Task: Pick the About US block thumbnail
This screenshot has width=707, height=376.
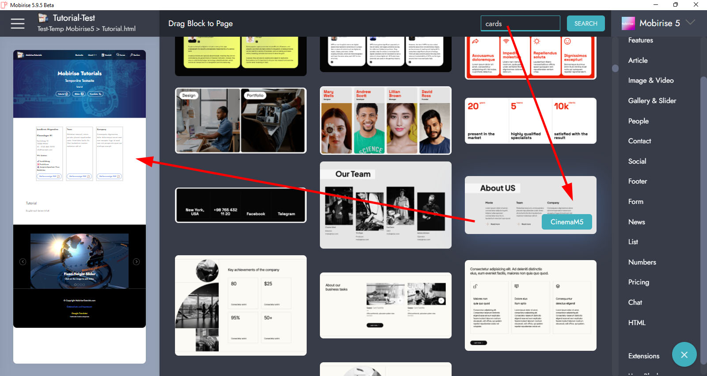Action: pyautogui.click(x=531, y=205)
